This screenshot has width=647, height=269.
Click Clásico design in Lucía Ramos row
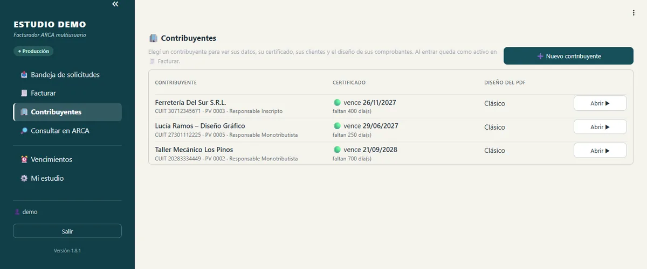pyautogui.click(x=494, y=128)
